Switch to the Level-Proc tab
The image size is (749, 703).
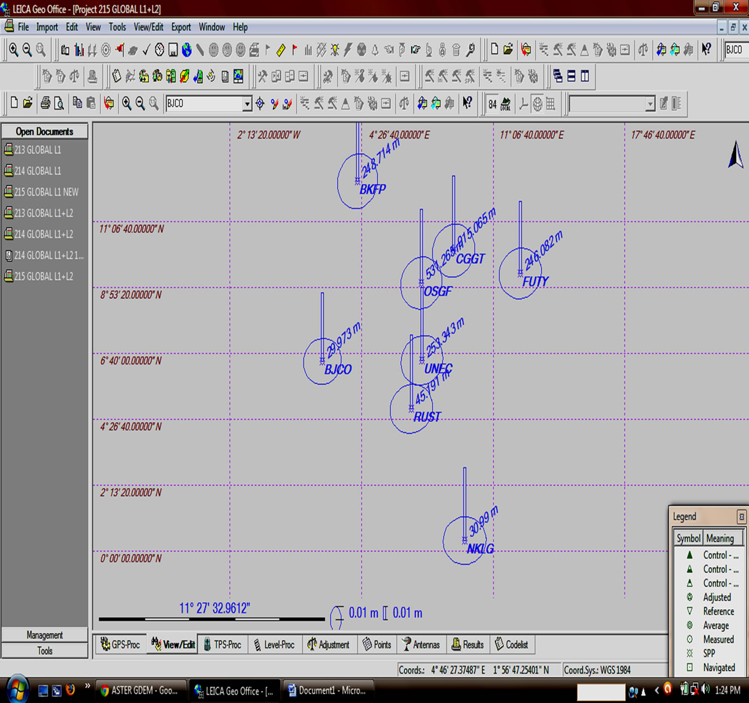point(274,645)
